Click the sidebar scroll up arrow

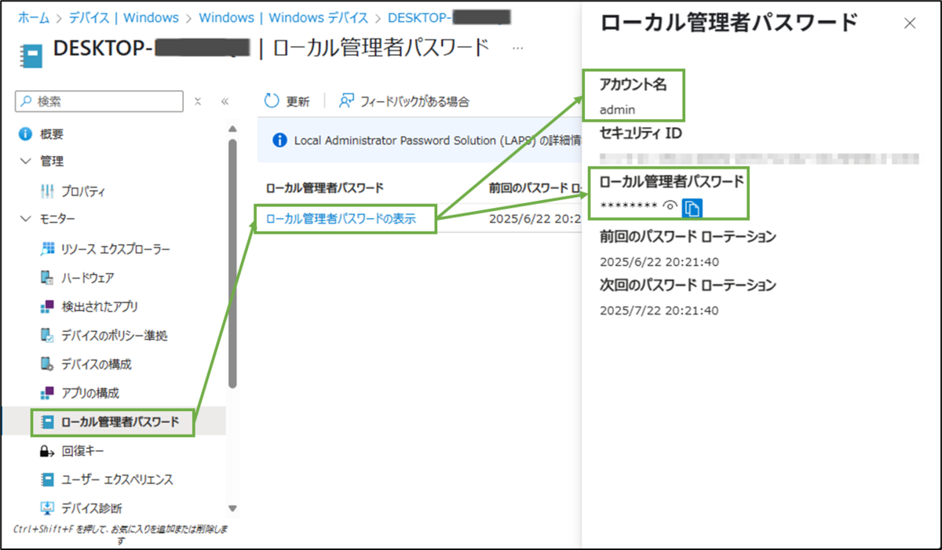pyautogui.click(x=232, y=129)
